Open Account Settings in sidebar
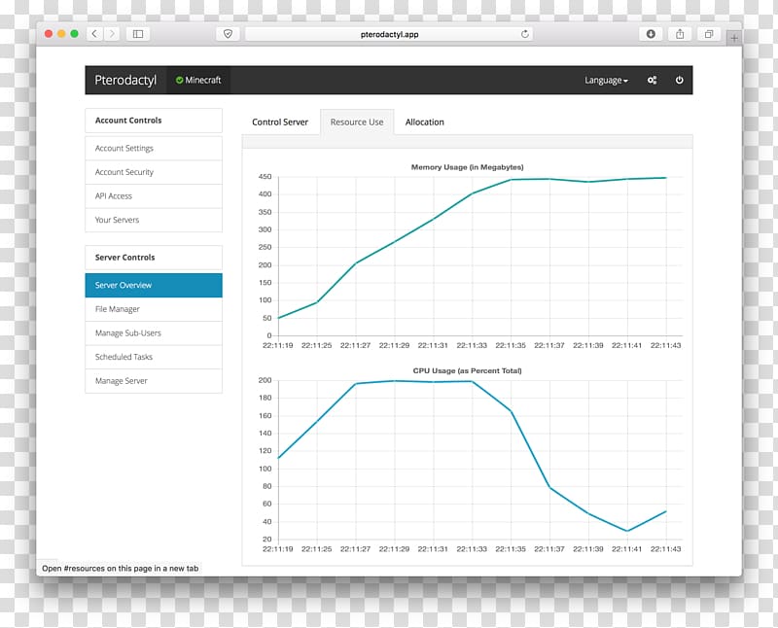Screen dimensions: 778x628 [x=154, y=149]
